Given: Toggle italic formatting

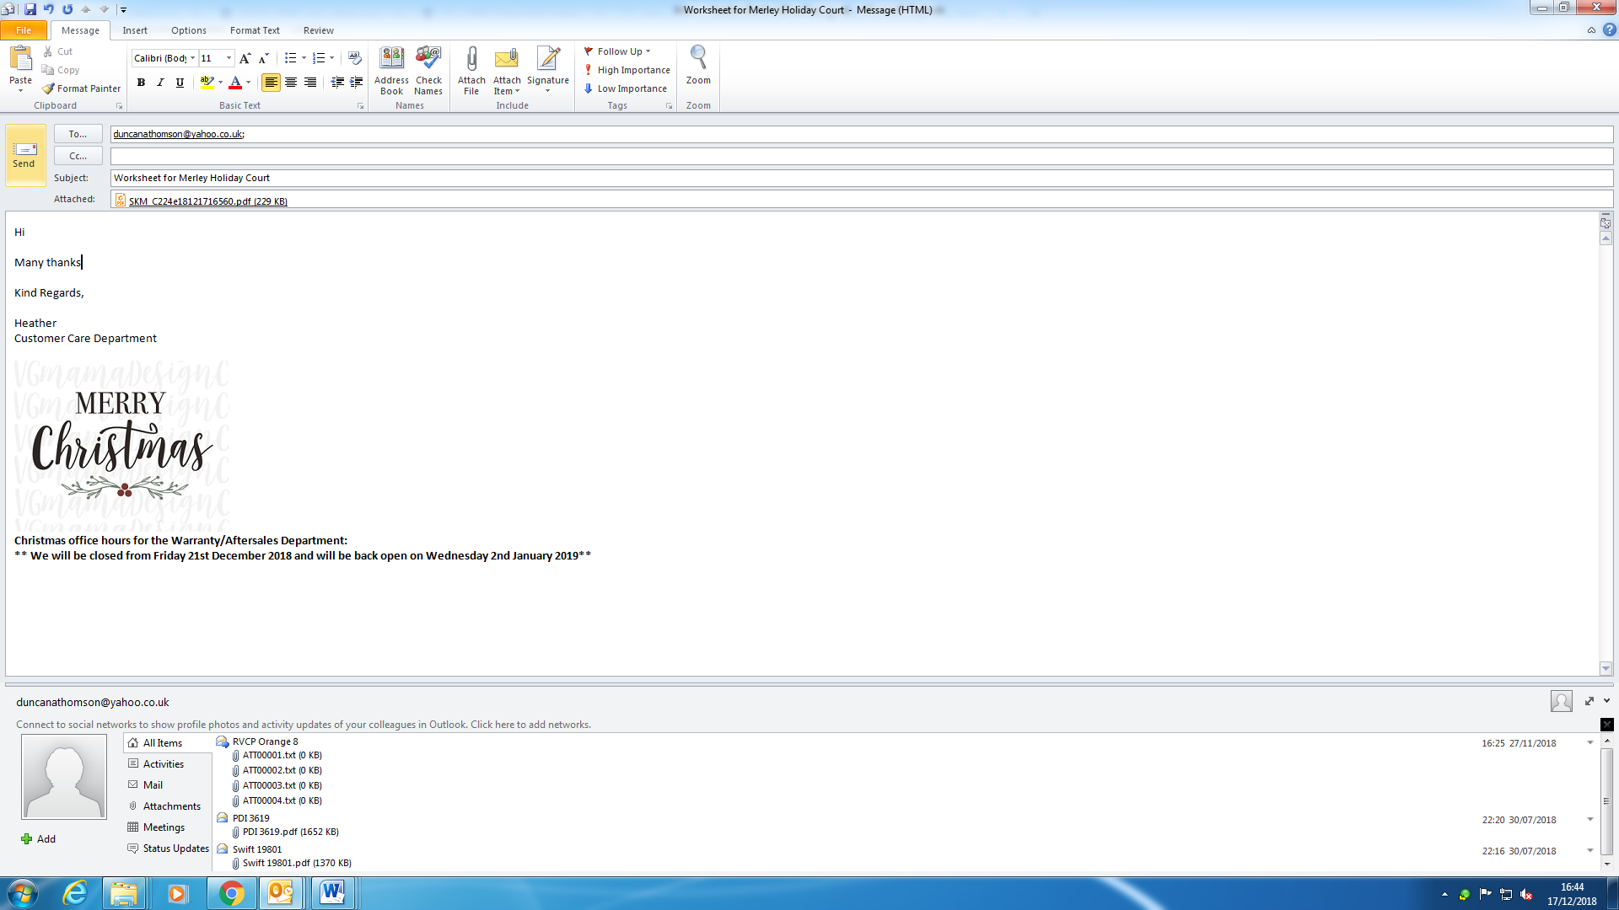Looking at the screenshot, I should point(160,83).
